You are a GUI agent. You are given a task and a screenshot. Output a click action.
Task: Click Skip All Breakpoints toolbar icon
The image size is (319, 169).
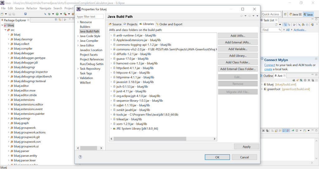click(45, 14)
